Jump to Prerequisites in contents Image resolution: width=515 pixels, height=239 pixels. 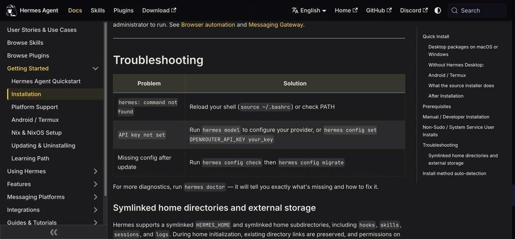point(437,106)
